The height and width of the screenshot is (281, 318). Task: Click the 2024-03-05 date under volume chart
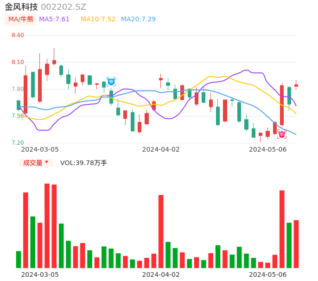[x=40, y=275]
